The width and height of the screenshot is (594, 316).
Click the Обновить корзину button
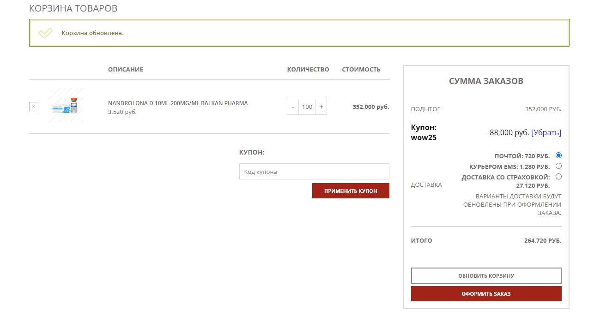pos(486,276)
